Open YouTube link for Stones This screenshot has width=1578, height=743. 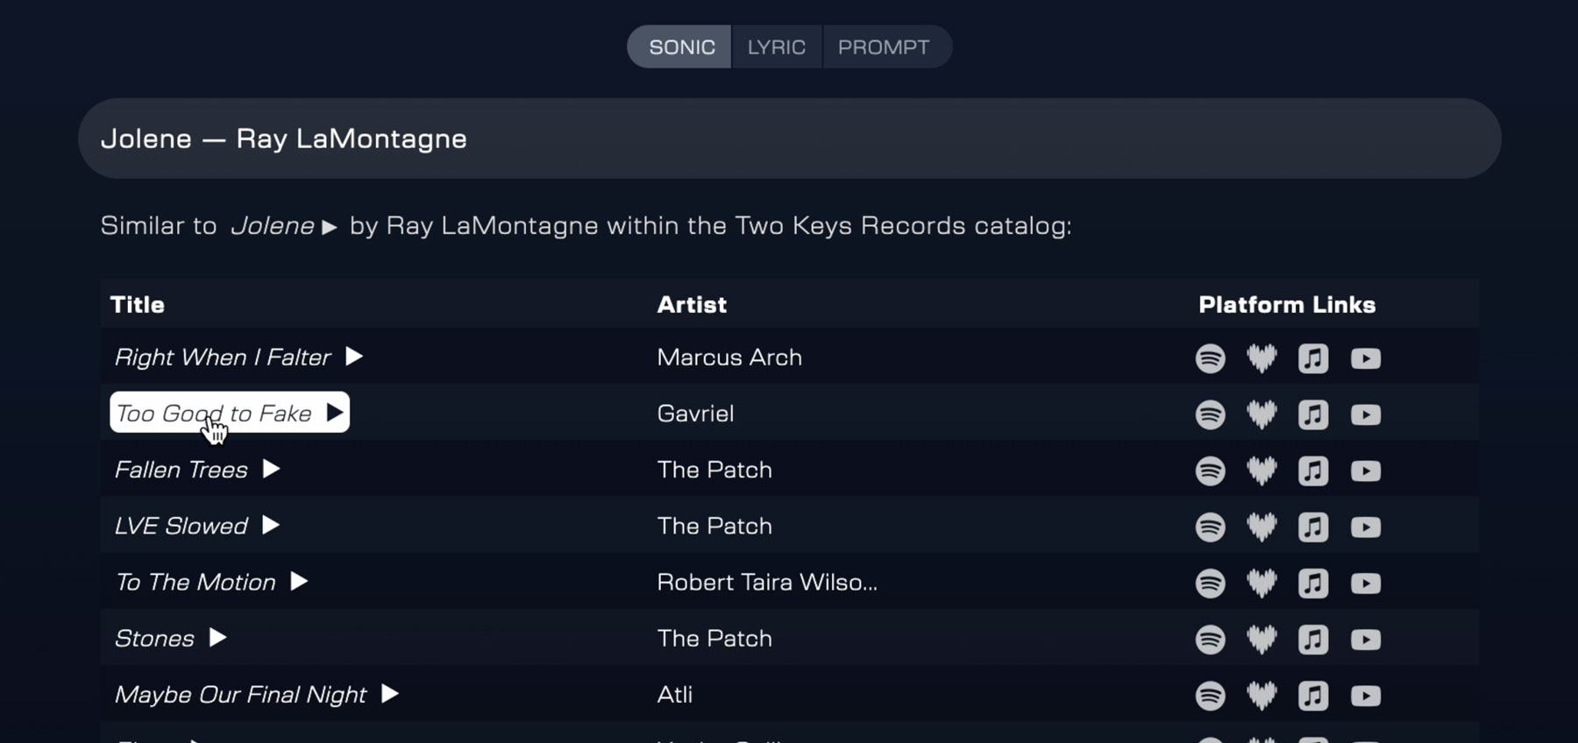[1365, 640]
